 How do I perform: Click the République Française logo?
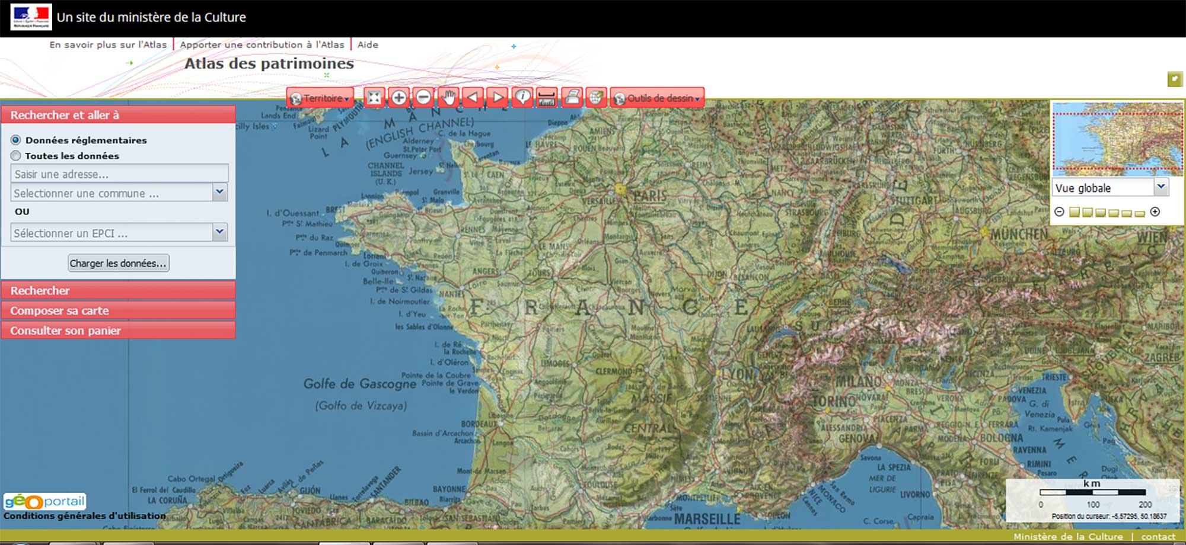click(31, 17)
